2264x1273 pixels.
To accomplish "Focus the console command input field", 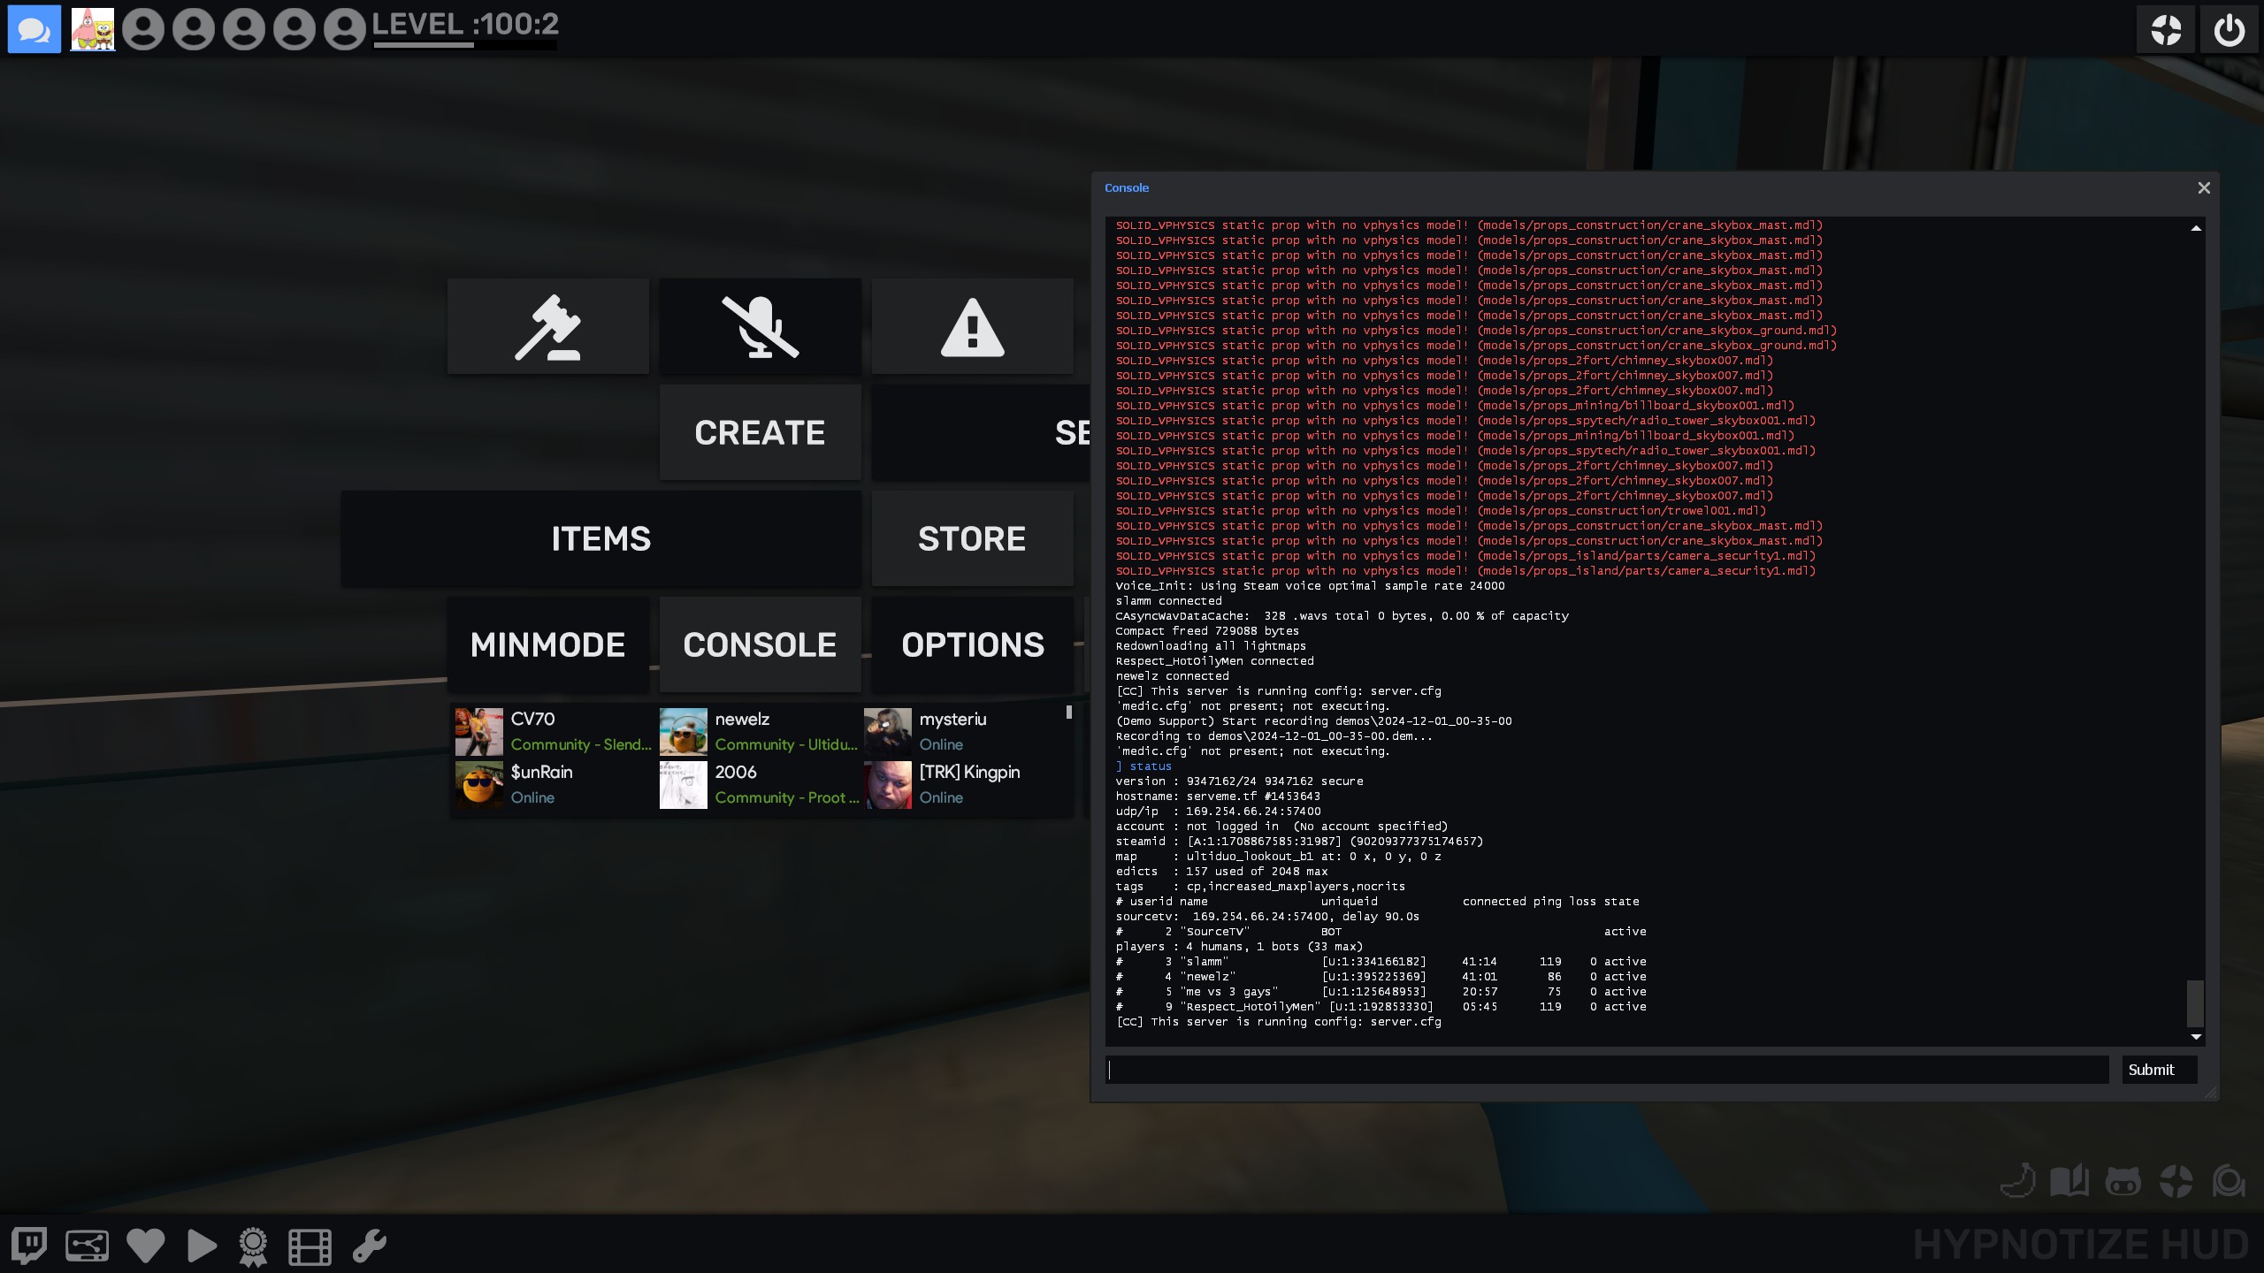I will coord(1606,1070).
